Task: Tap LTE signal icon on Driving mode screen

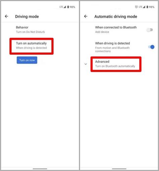Action: 63,7
